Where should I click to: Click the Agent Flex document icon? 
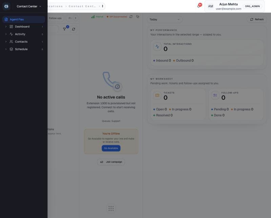tap(6, 19)
